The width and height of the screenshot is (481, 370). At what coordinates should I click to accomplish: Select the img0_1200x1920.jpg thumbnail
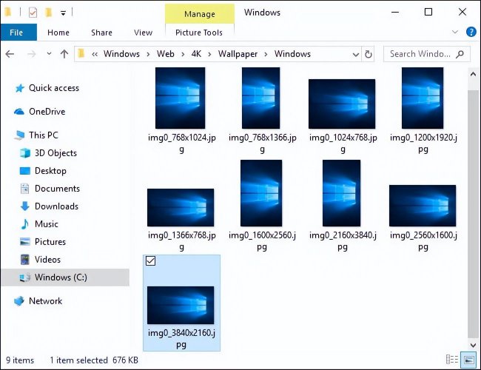pyautogui.click(x=423, y=98)
